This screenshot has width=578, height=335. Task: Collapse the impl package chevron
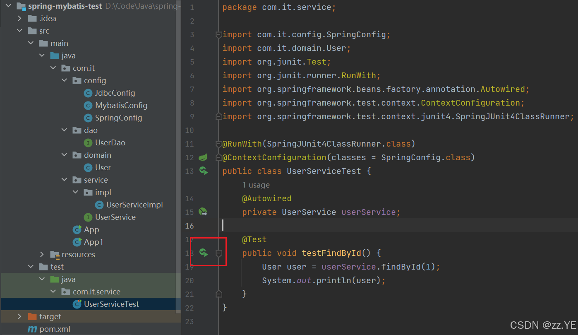coord(75,193)
